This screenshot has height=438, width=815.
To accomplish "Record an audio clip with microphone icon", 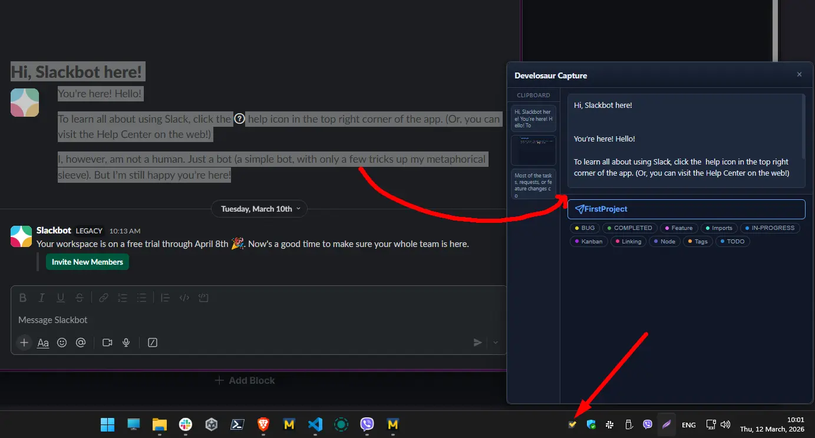I will click(x=126, y=343).
